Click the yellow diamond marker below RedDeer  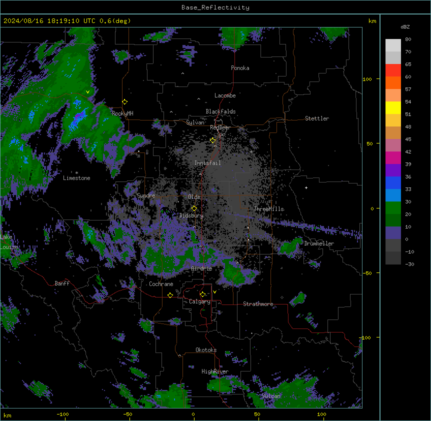212,140
